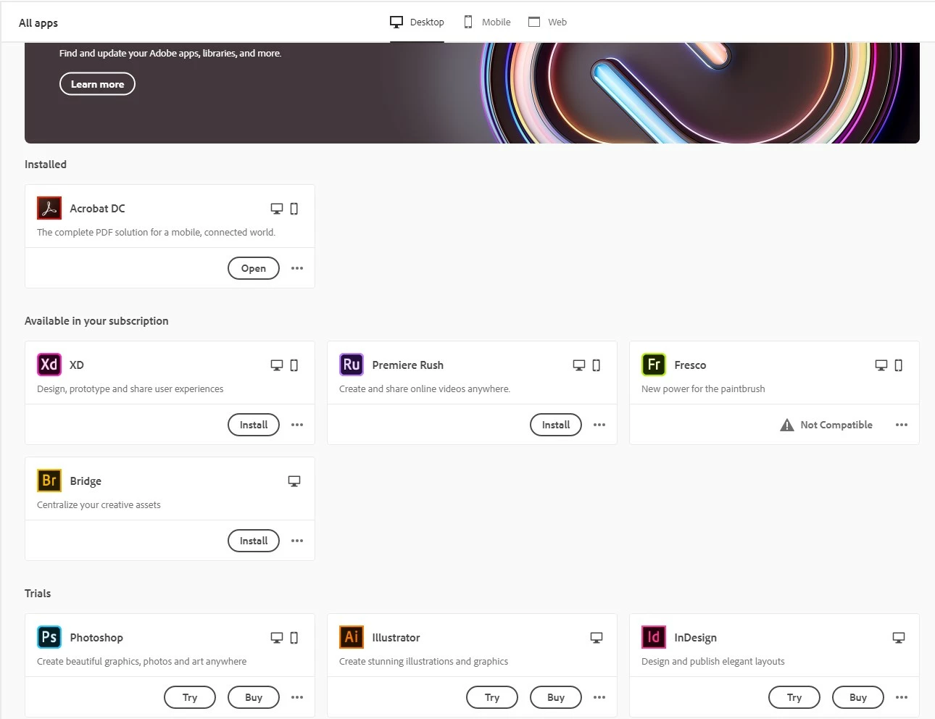Click the Installed section heading

pos(46,165)
